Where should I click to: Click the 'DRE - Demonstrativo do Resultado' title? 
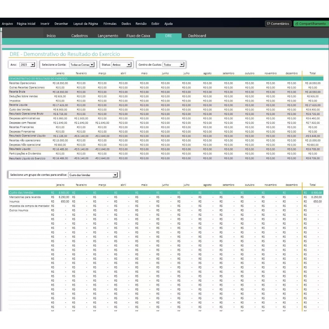[x=65, y=54]
